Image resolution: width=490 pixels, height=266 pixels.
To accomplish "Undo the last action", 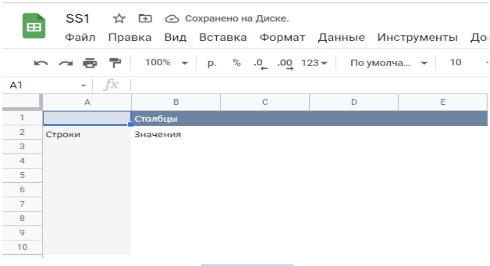I will (40, 63).
